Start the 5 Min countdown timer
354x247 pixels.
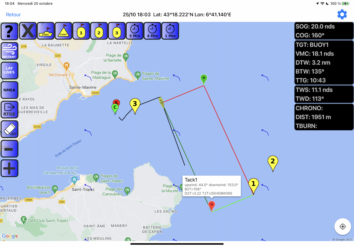[135, 31]
